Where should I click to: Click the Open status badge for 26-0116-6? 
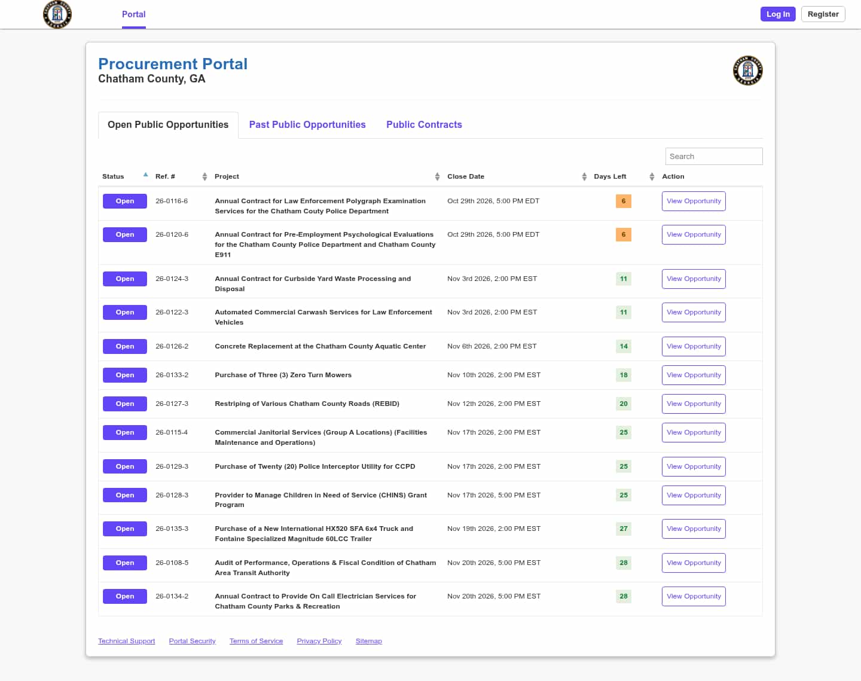(x=125, y=201)
